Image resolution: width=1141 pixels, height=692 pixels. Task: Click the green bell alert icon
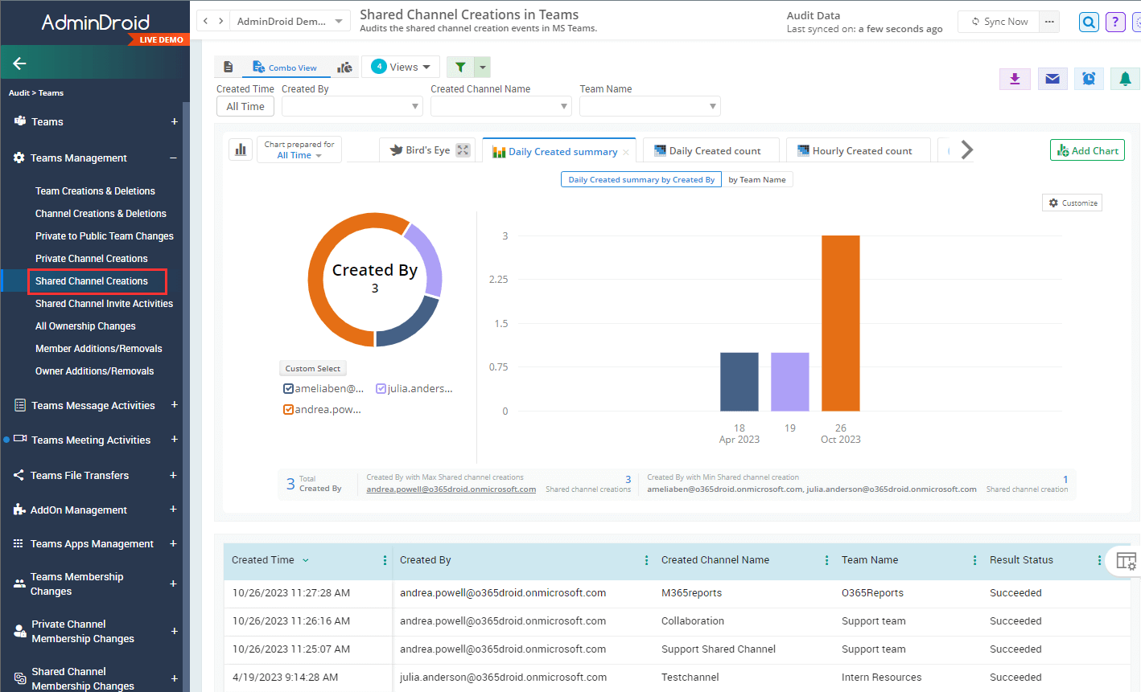click(1125, 79)
